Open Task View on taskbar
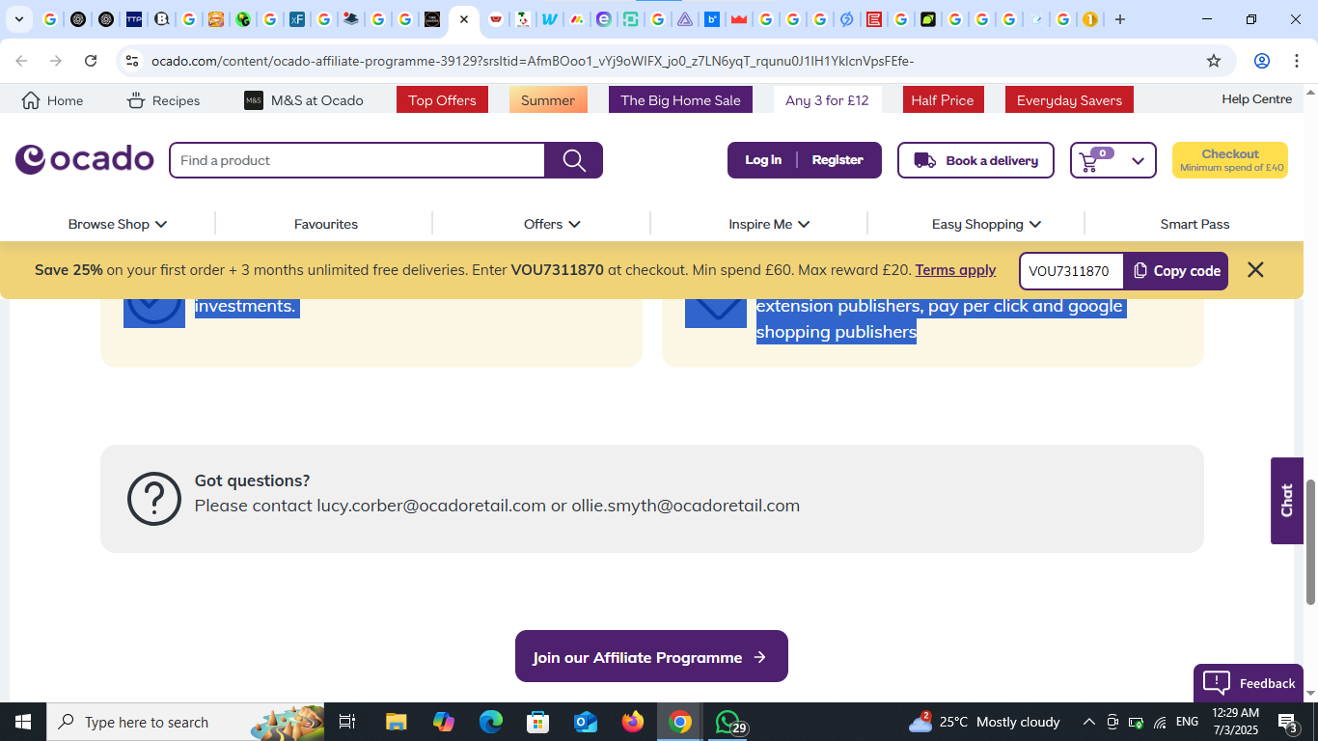The width and height of the screenshot is (1318, 741). pos(347,722)
